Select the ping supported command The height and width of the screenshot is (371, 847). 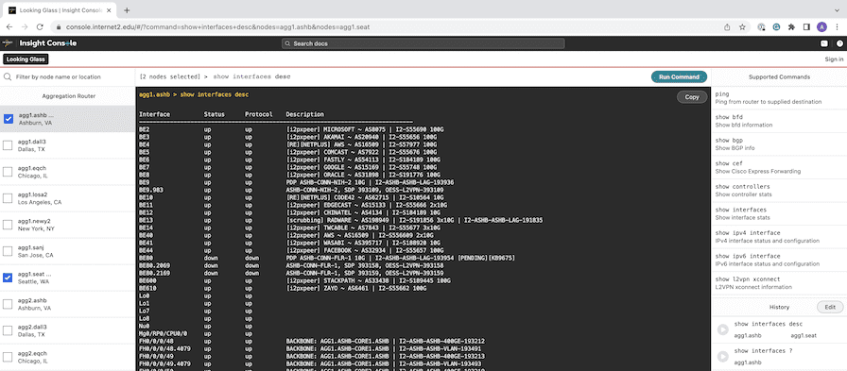[x=778, y=97]
